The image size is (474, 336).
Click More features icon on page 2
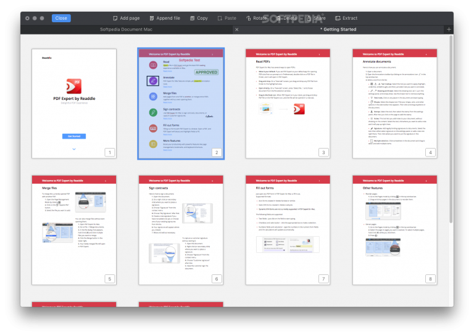pyautogui.click(x=153, y=144)
